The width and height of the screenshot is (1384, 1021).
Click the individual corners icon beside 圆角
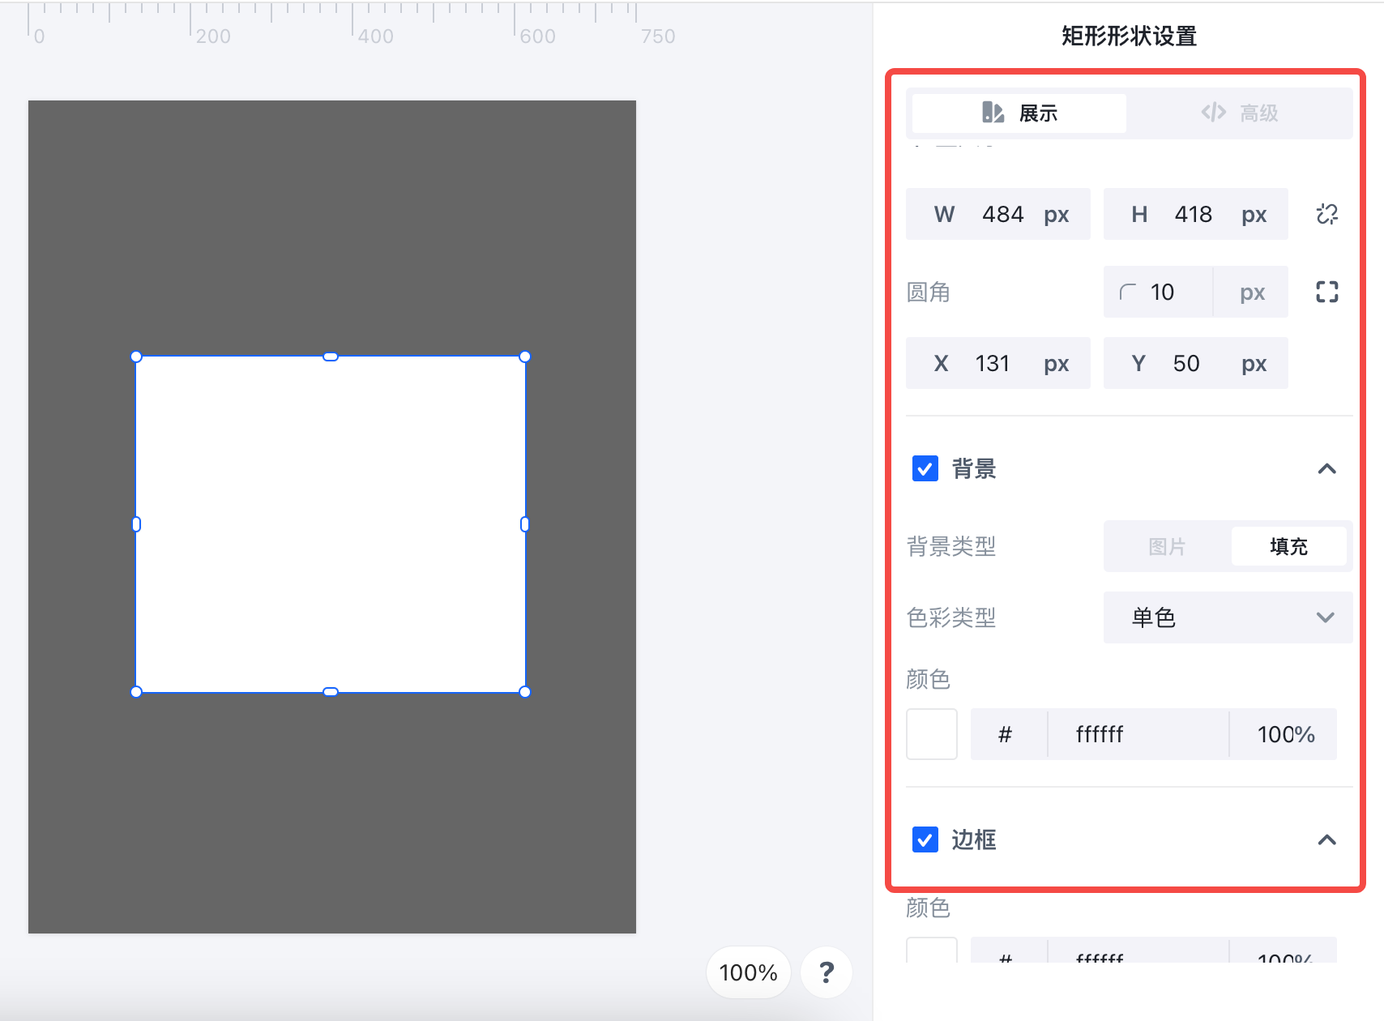coord(1327,292)
